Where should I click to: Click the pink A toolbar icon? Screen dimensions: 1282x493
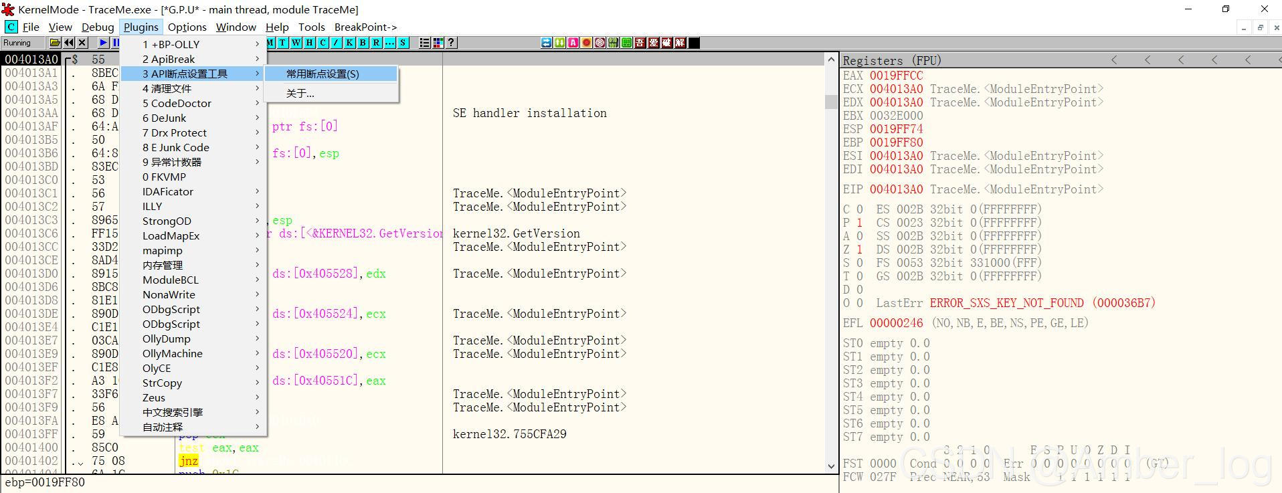coord(573,42)
